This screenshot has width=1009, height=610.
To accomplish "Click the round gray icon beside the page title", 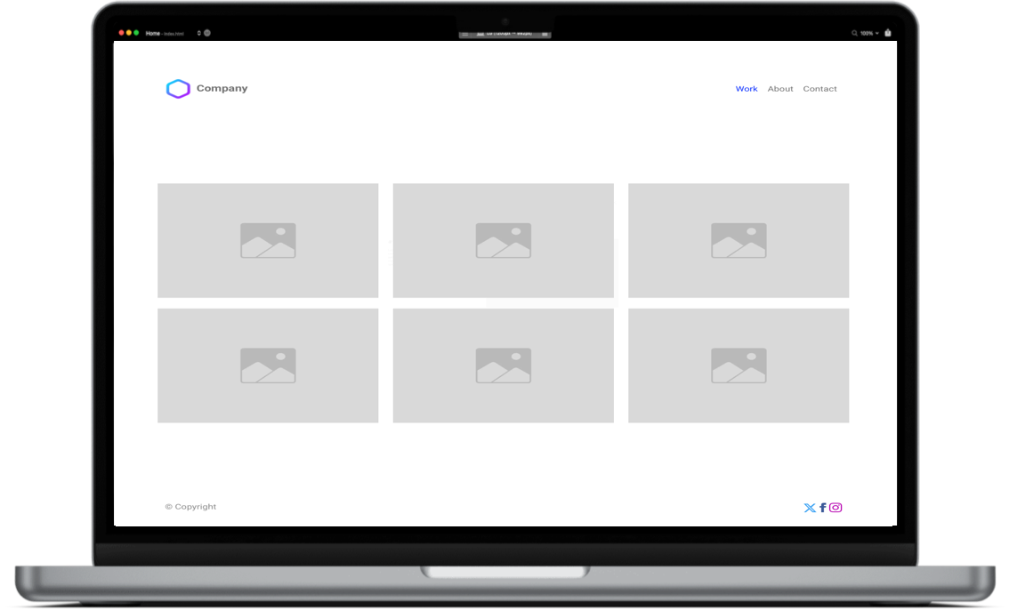I will point(207,33).
